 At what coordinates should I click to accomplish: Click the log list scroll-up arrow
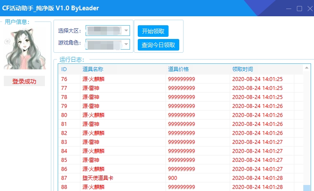(307, 68)
